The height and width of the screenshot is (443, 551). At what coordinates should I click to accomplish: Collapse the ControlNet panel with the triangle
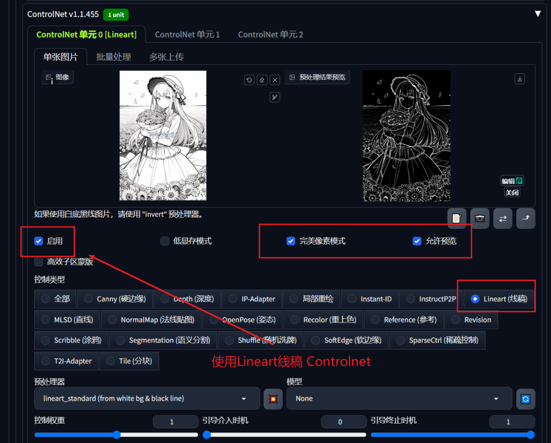[538, 14]
